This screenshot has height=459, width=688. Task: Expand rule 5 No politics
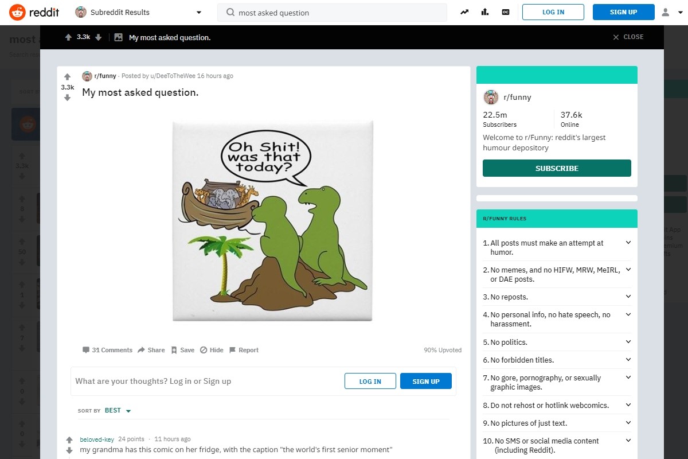[628, 342]
